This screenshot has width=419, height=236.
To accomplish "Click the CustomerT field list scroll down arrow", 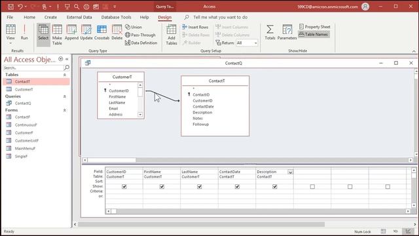I will [x=140, y=115].
